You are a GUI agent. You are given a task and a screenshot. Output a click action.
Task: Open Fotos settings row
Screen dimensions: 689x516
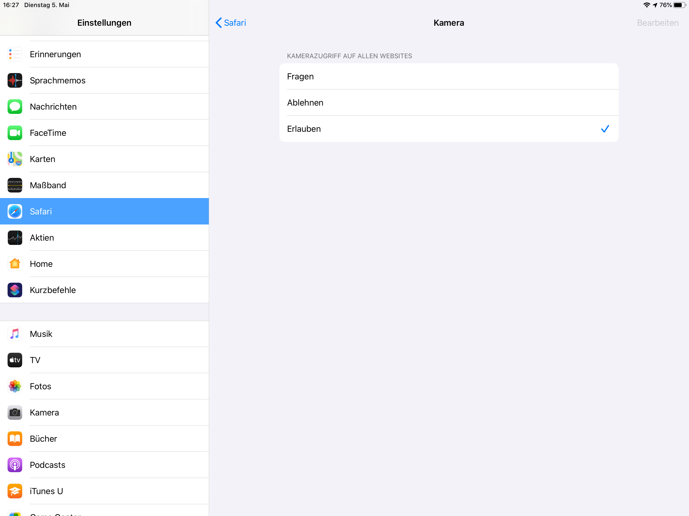coord(104,386)
